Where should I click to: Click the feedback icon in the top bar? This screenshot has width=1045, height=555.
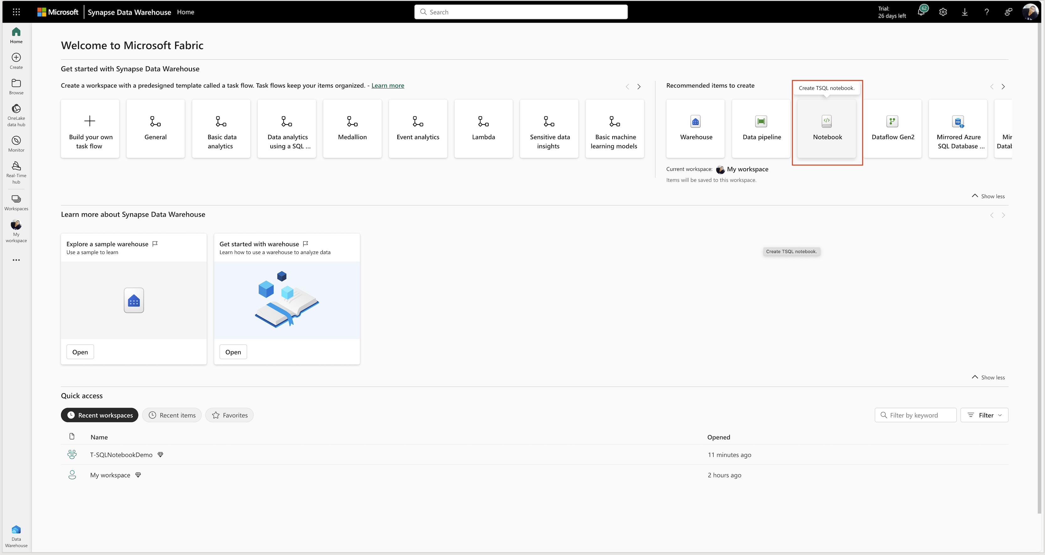pos(1008,12)
